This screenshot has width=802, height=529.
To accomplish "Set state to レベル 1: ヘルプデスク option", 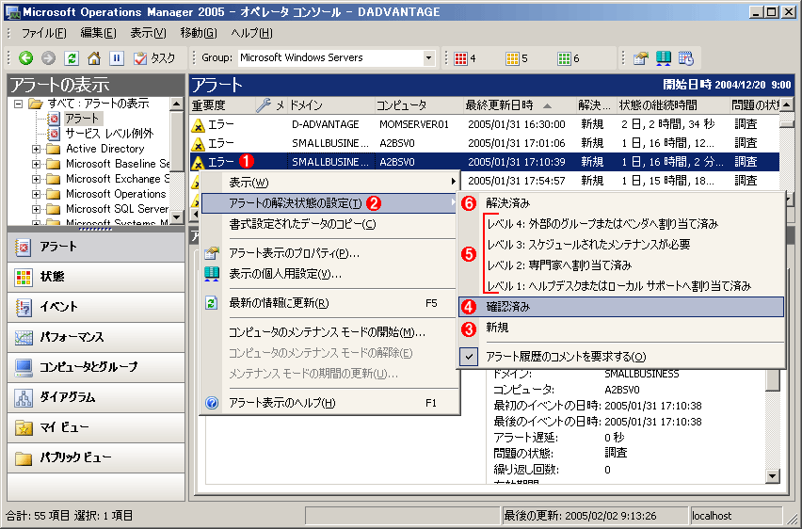I will pyautogui.click(x=621, y=285).
